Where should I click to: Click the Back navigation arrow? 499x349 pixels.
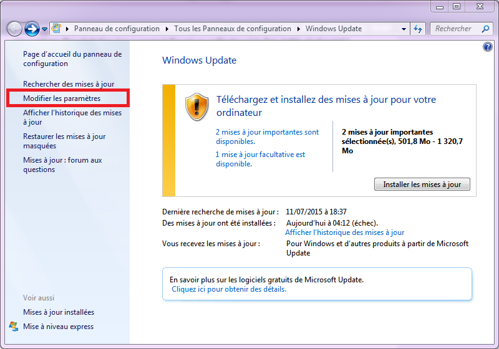(14, 29)
